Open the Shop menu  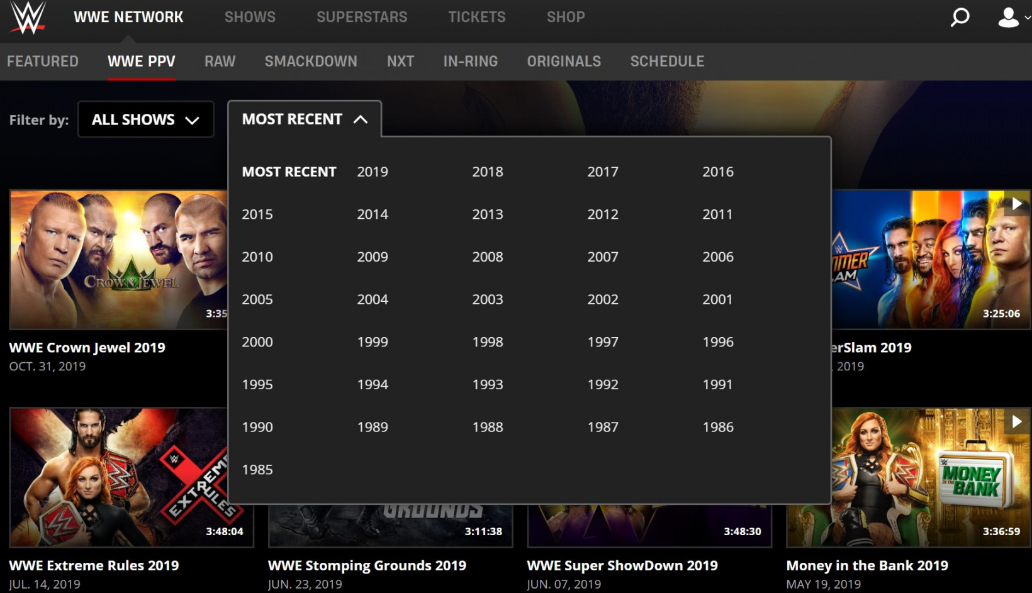coord(566,17)
